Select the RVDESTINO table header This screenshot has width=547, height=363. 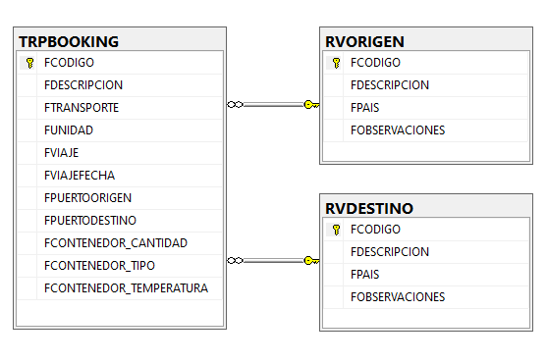(x=426, y=206)
